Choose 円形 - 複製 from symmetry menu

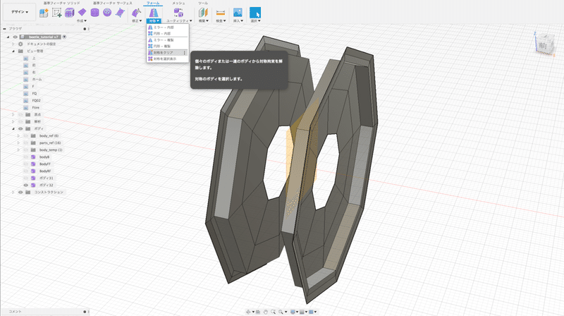pyautogui.click(x=168, y=46)
